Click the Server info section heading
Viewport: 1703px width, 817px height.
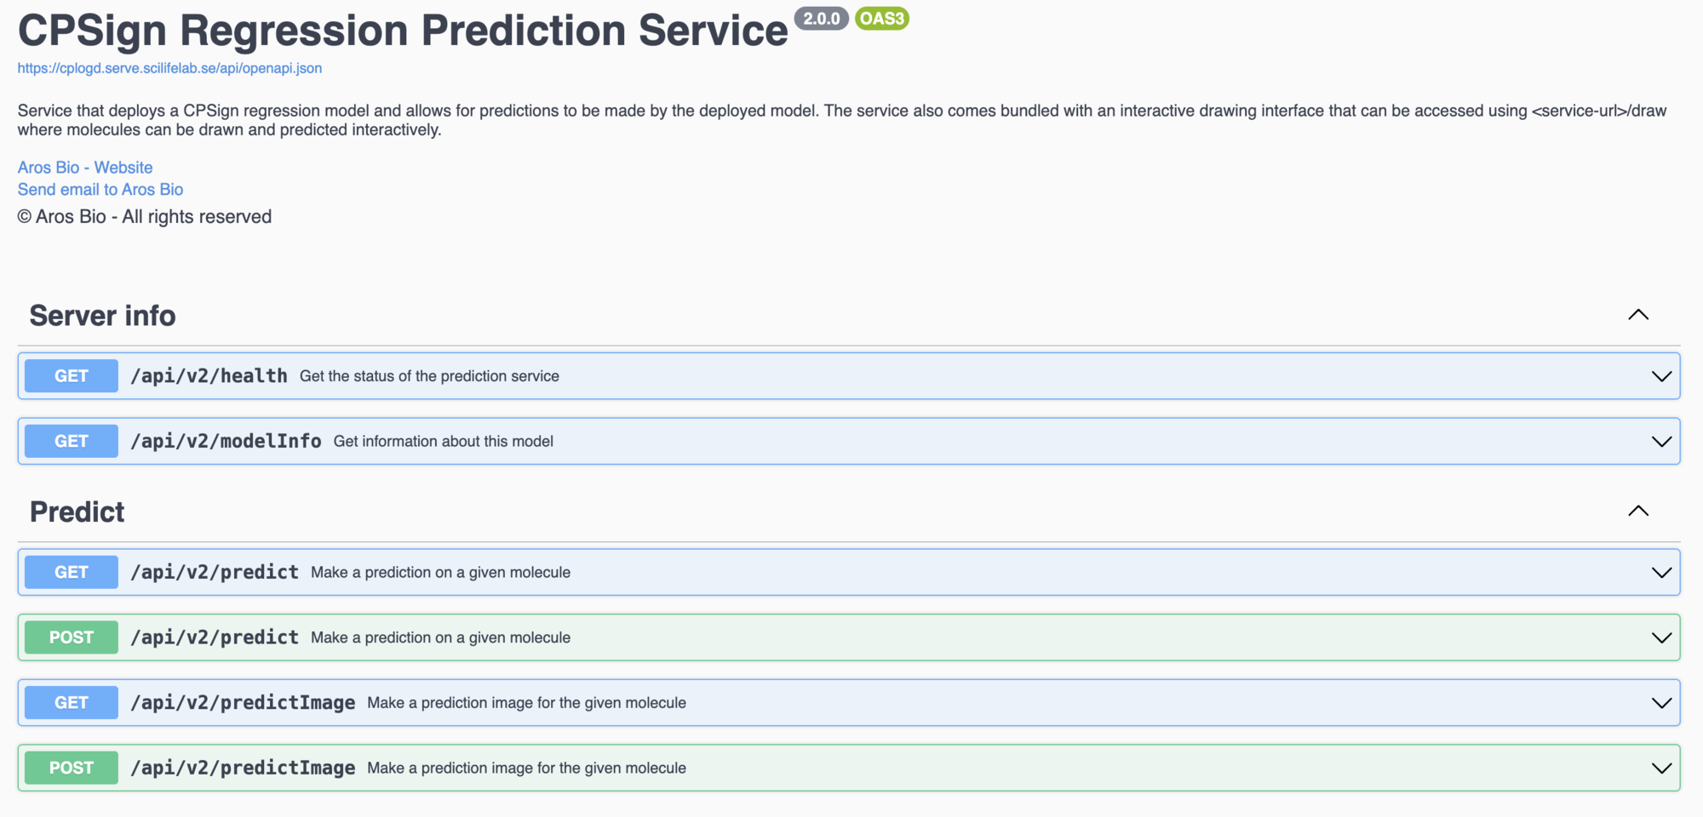(103, 316)
